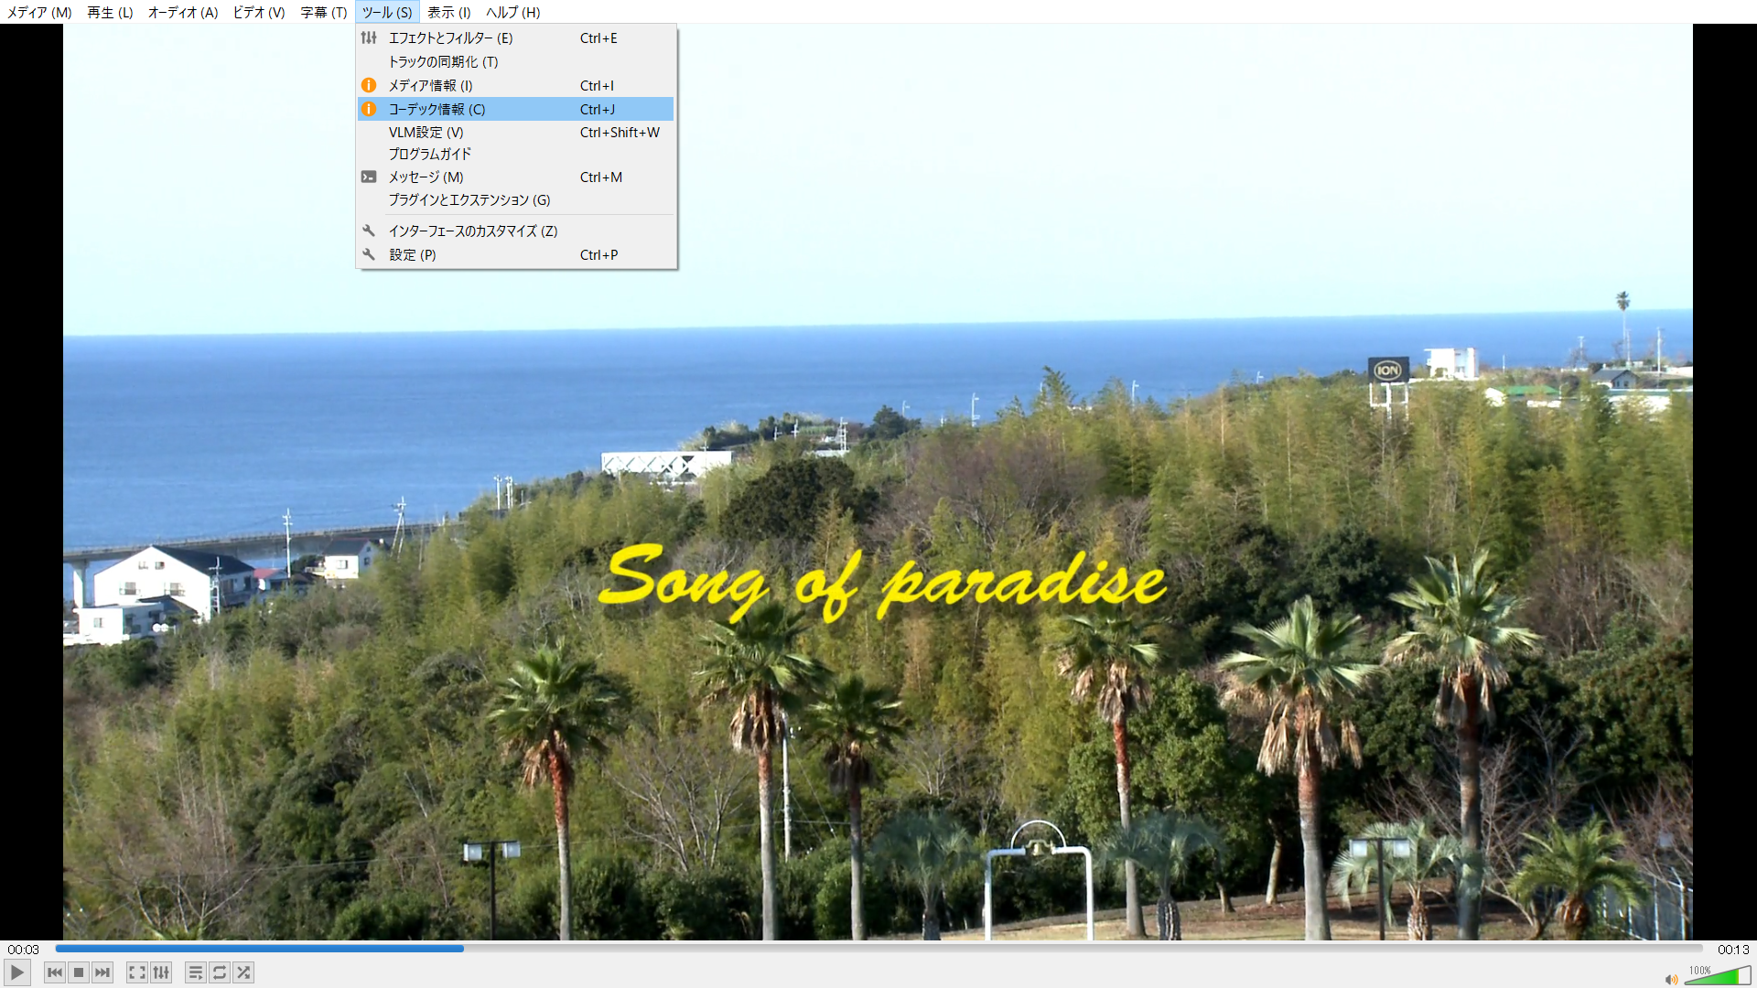The image size is (1757, 988).
Task: Toggle shuffle random playback
Action: click(x=243, y=972)
